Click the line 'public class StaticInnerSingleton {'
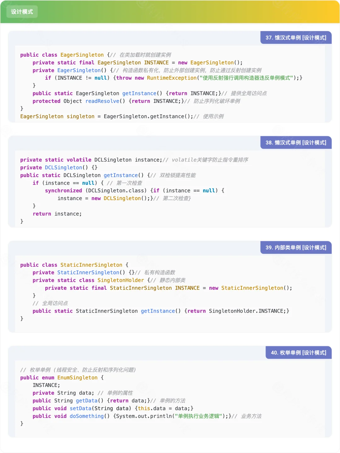 [74, 265]
